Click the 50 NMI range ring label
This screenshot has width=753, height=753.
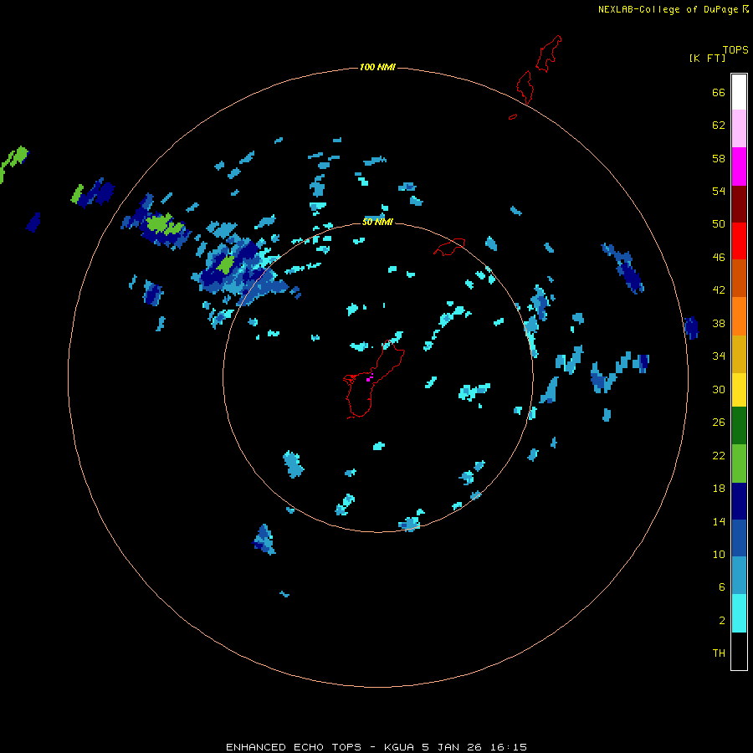click(x=377, y=222)
